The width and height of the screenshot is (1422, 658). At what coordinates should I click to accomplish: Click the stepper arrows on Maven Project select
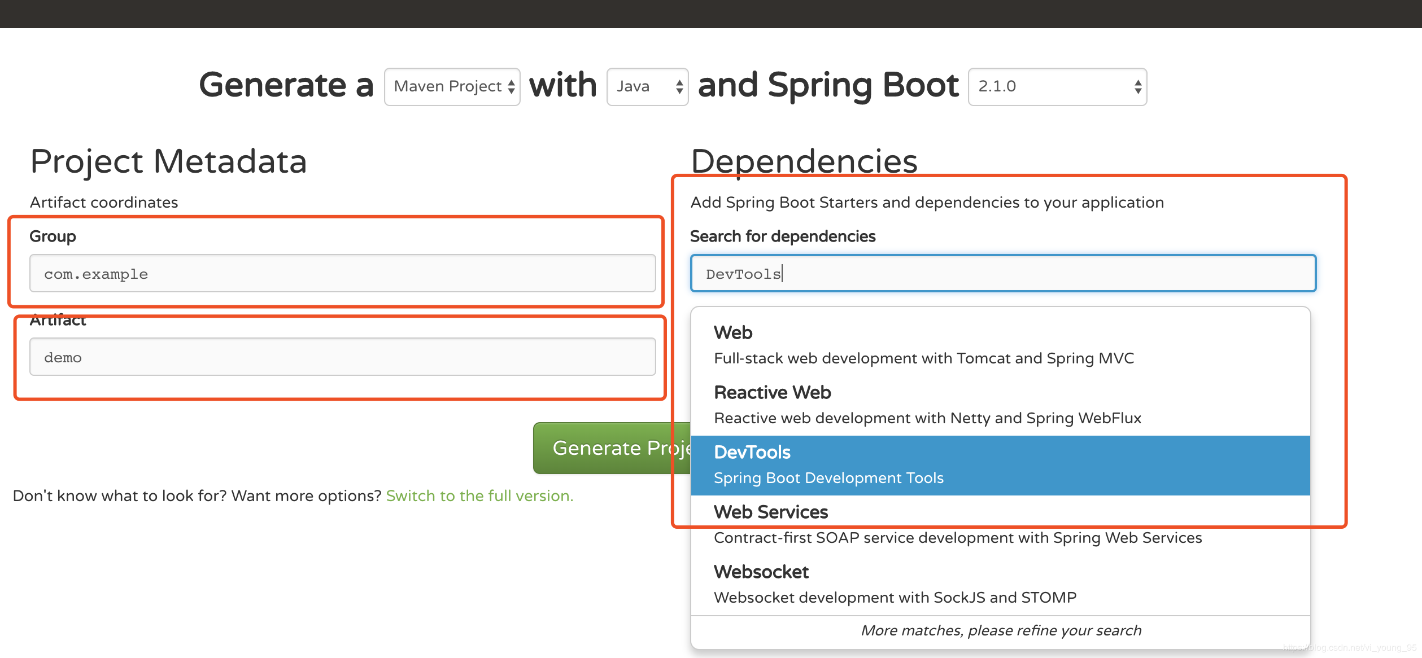511,86
